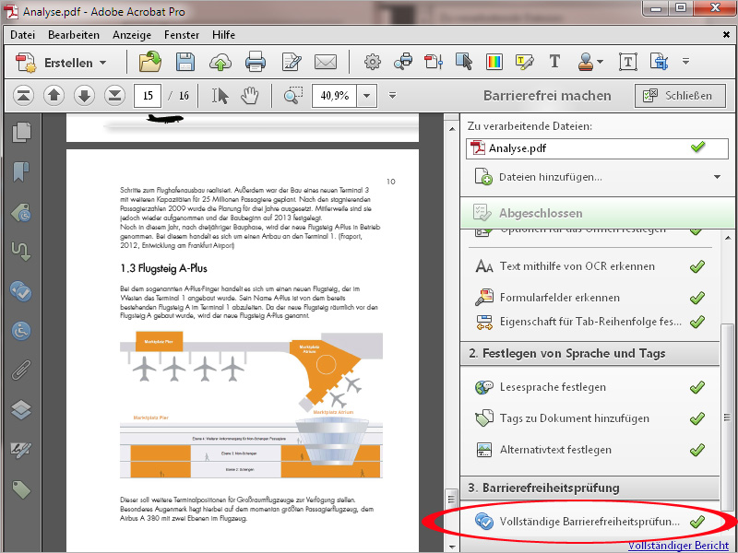Open the layers sidebar panel
738x553 pixels.
[21, 409]
